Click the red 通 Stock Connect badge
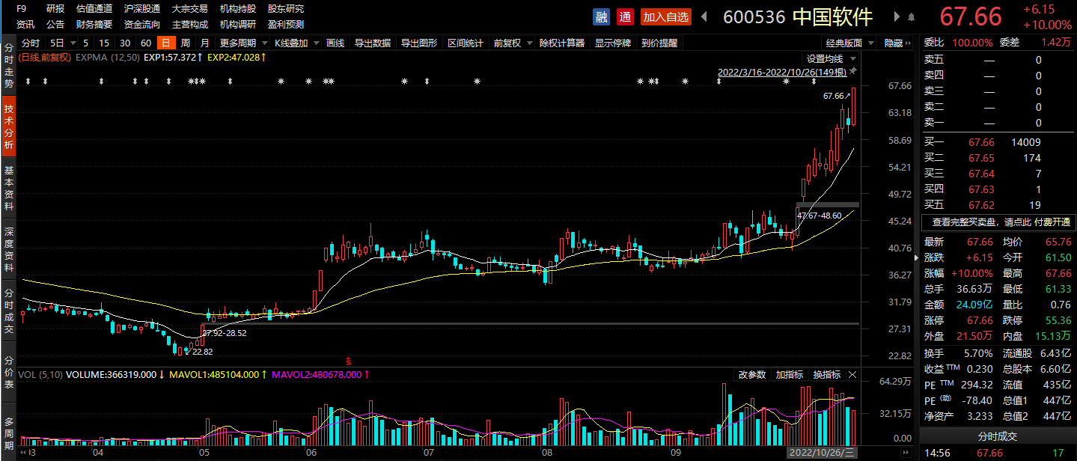 click(x=626, y=16)
